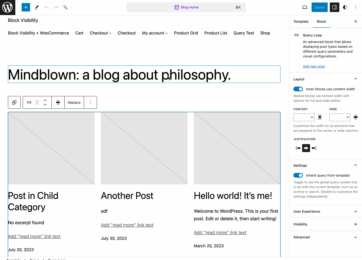Expand the User Experience panel

coord(325,211)
